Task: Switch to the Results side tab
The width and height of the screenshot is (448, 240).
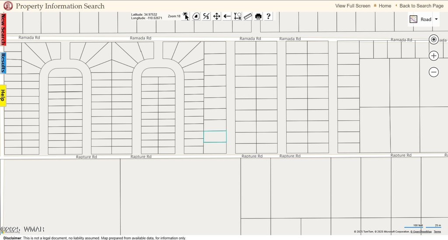Action: (3, 63)
